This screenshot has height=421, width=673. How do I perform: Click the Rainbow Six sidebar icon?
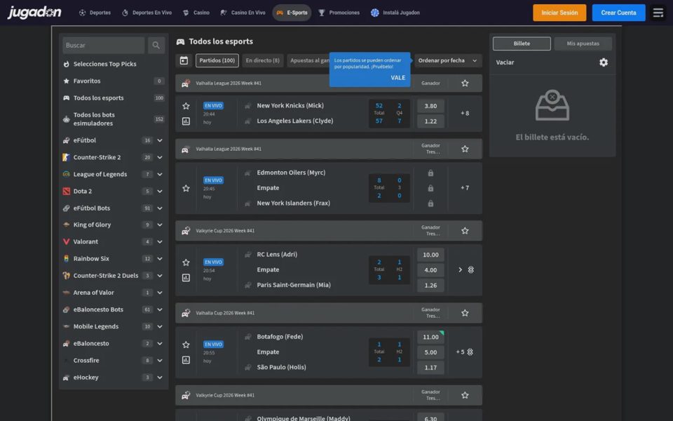pos(66,259)
